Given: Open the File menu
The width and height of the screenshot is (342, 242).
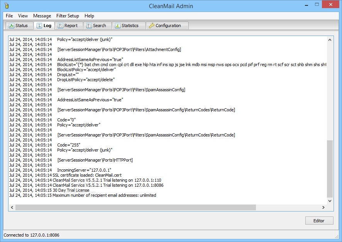Looking at the screenshot, I should 9,16.
